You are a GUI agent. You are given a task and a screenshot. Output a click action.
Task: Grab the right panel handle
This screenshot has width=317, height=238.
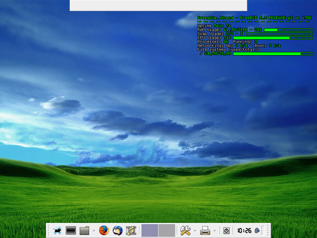coord(268,230)
